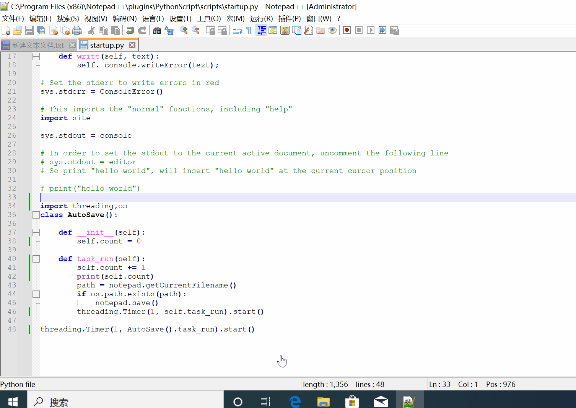Redo edit with Redo arrow
Image resolution: width=576 pixels, height=408 pixels.
[142, 30]
